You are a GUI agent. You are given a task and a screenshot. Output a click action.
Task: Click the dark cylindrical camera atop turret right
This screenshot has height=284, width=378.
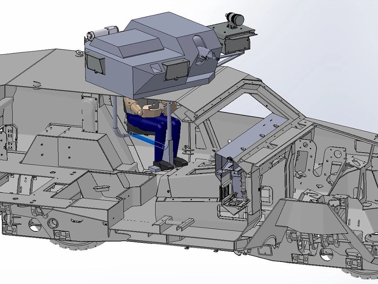click(235, 18)
